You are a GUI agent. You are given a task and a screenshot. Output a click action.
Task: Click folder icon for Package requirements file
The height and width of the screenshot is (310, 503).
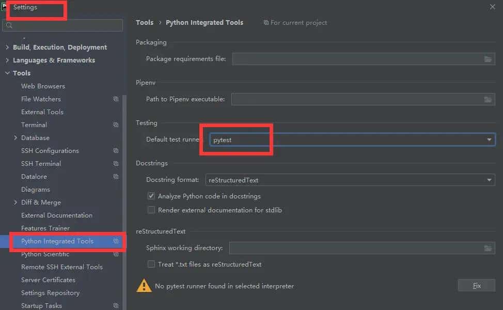click(488, 59)
